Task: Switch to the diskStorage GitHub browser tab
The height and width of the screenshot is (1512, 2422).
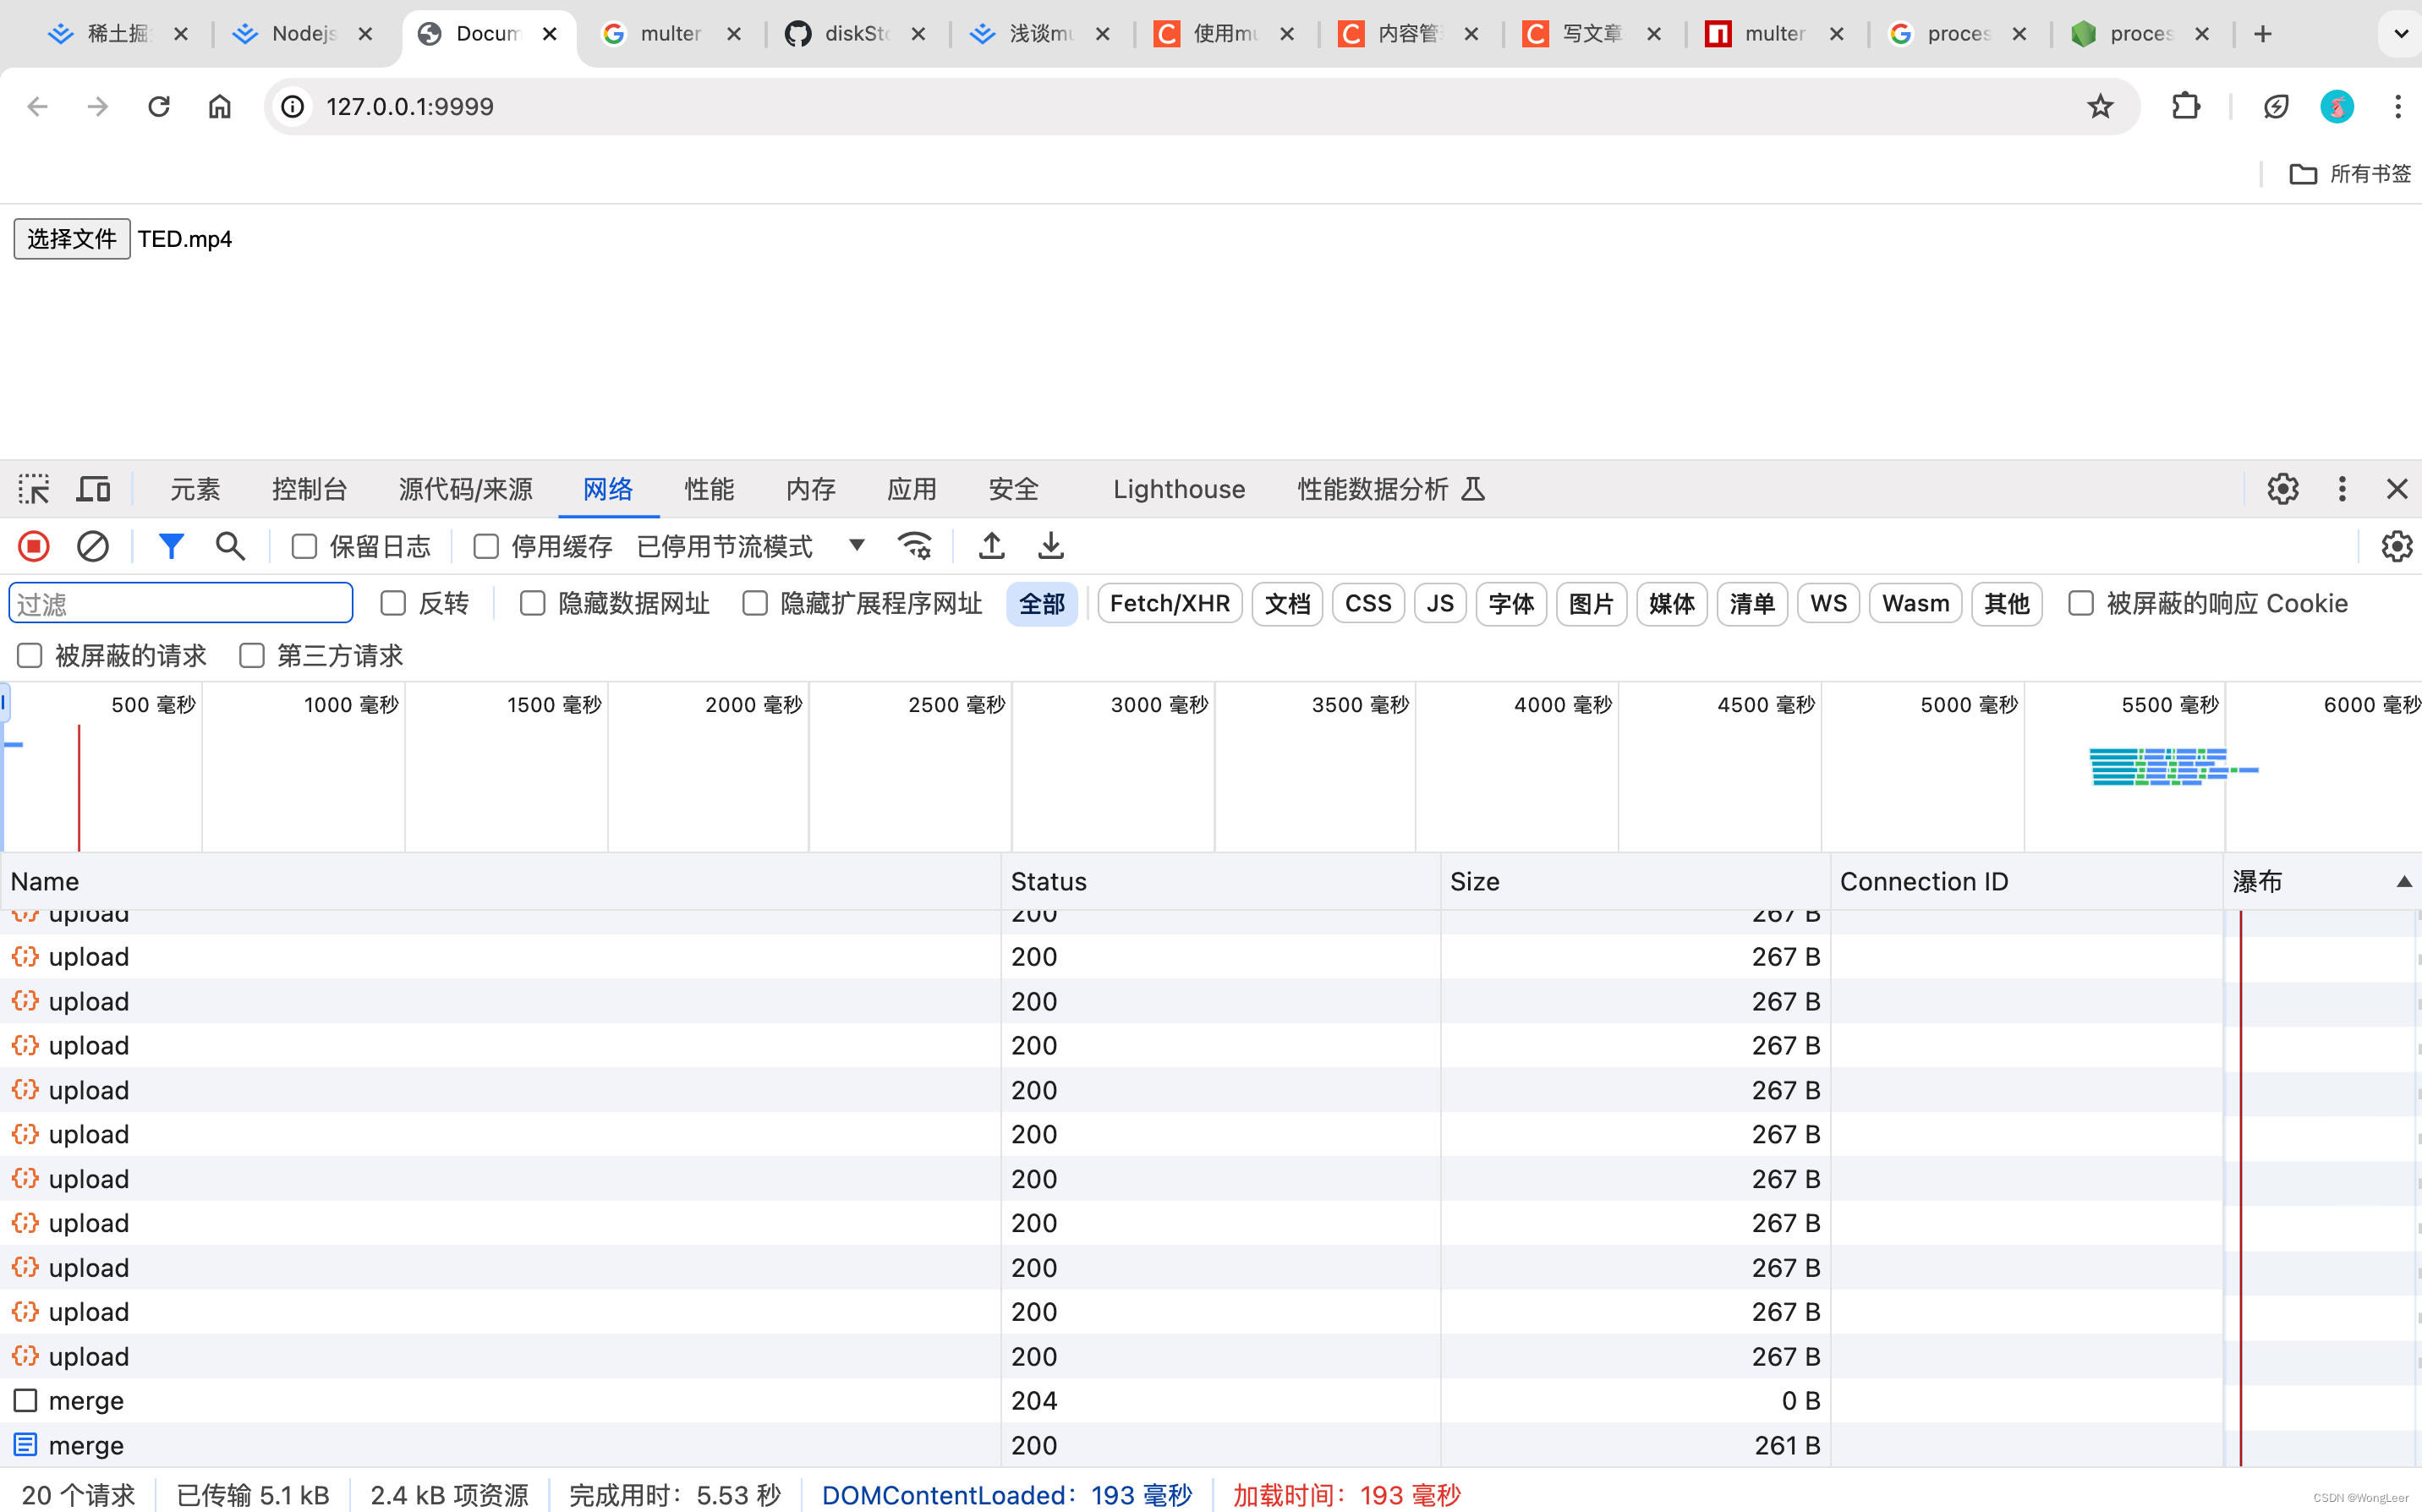Action: 856,34
